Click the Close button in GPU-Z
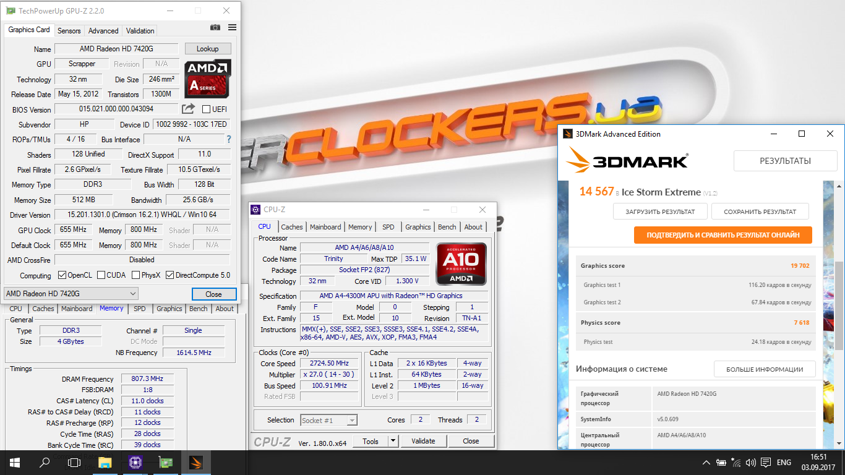The image size is (845, 475). tap(213, 294)
